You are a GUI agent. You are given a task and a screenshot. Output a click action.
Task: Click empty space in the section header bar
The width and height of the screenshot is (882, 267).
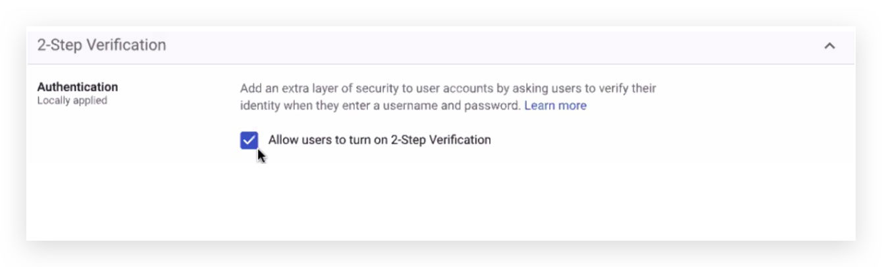pyautogui.click(x=494, y=46)
